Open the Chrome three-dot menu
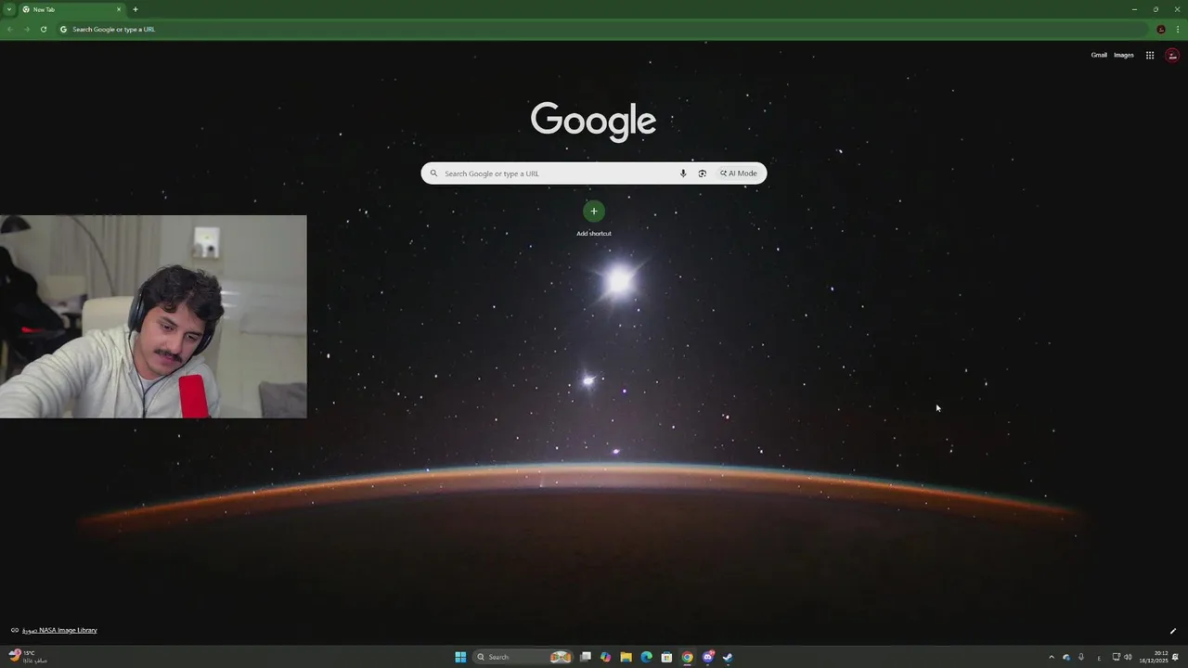This screenshot has height=668, width=1188. coord(1177,29)
